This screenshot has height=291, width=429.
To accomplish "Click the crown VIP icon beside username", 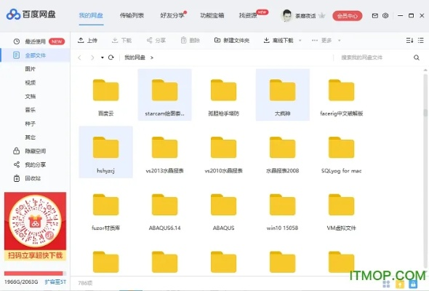I will 321,15.
